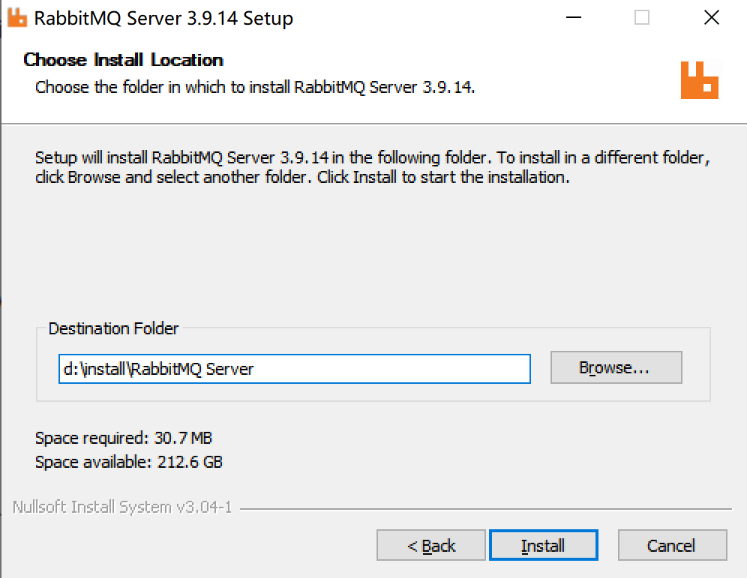Screen dimensions: 747x578
Task: Open the Browse folder dialog
Action: pyautogui.click(x=616, y=367)
